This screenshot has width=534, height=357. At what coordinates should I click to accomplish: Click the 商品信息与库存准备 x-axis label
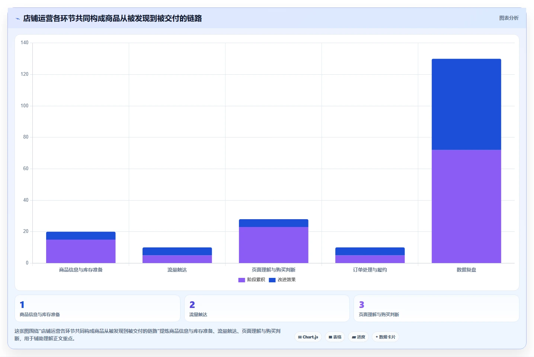click(x=81, y=270)
